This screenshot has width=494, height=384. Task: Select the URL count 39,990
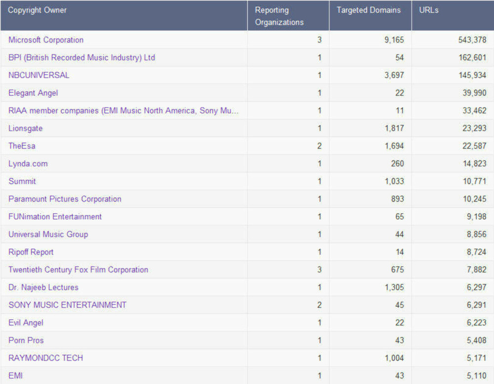pyautogui.click(x=474, y=93)
